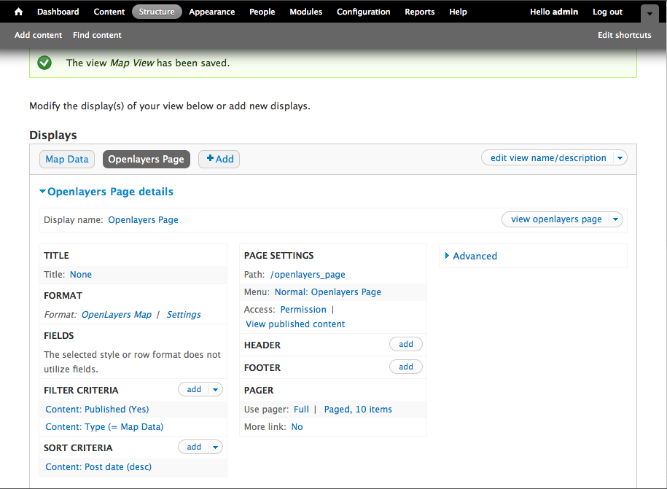Image resolution: width=667 pixels, height=489 pixels.
Task: Click the home icon in admin toolbar
Action: [x=19, y=12]
